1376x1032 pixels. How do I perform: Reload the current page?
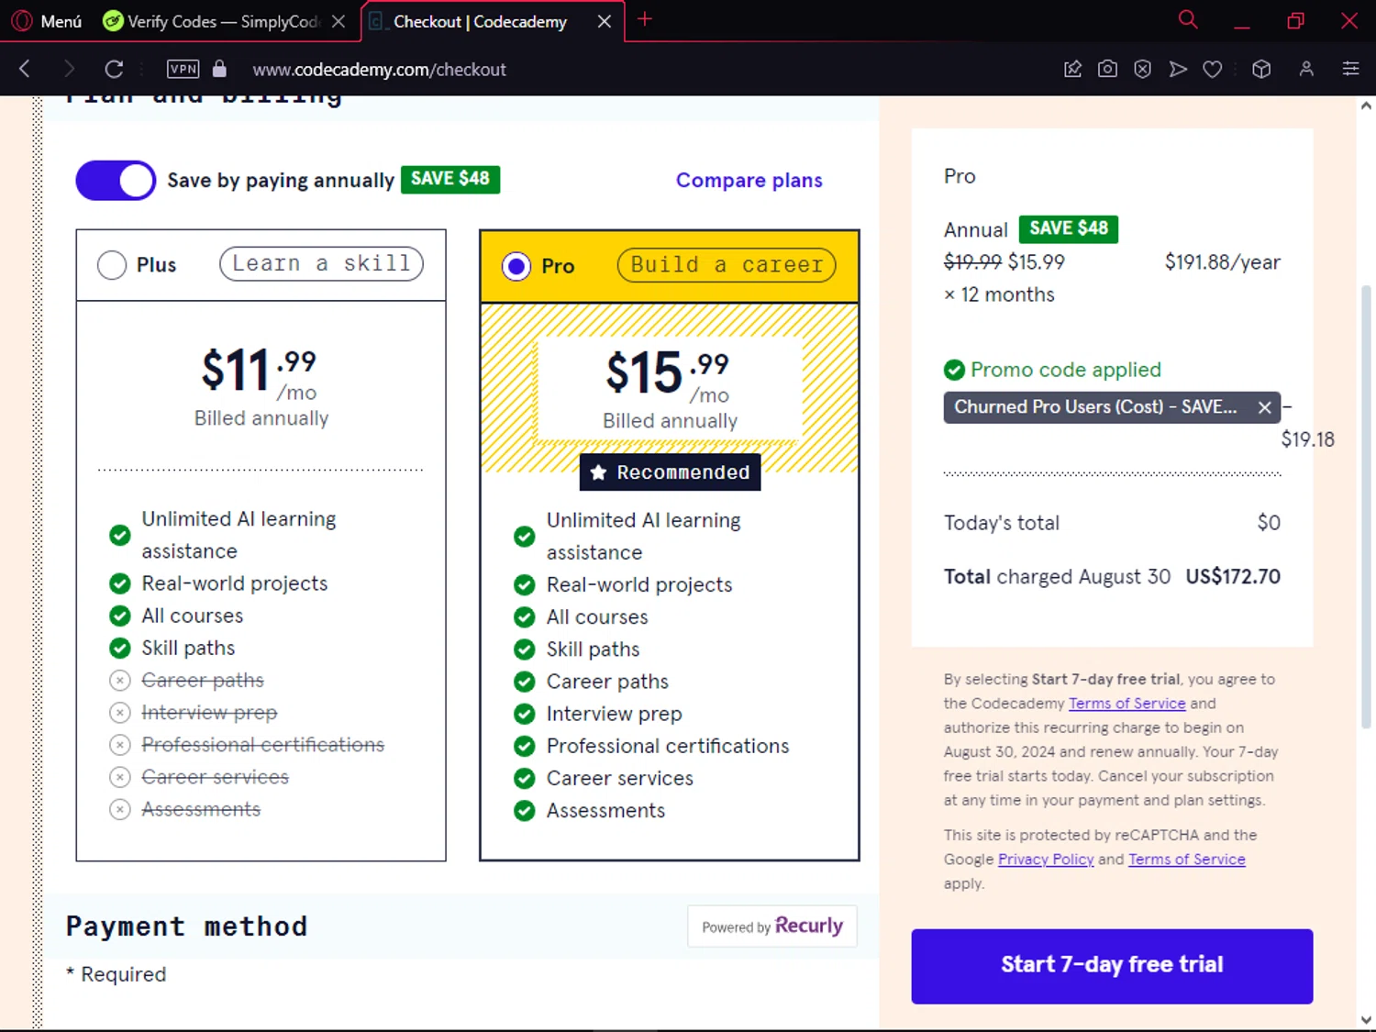point(114,69)
